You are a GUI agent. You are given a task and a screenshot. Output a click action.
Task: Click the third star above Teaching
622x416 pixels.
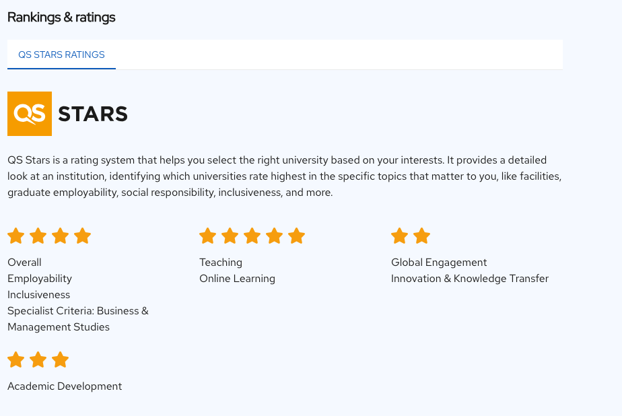[x=252, y=236]
